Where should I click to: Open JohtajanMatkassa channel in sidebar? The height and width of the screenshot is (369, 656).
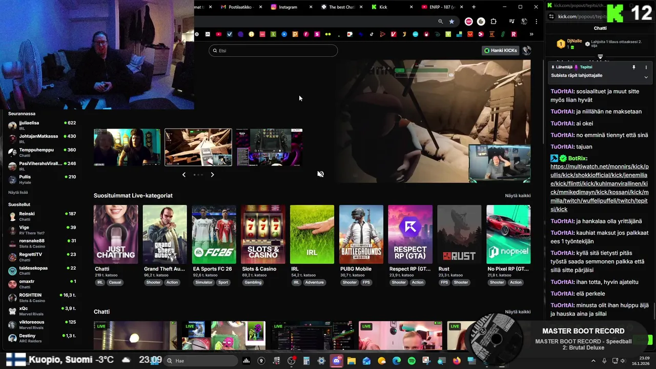click(x=42, y=138)
